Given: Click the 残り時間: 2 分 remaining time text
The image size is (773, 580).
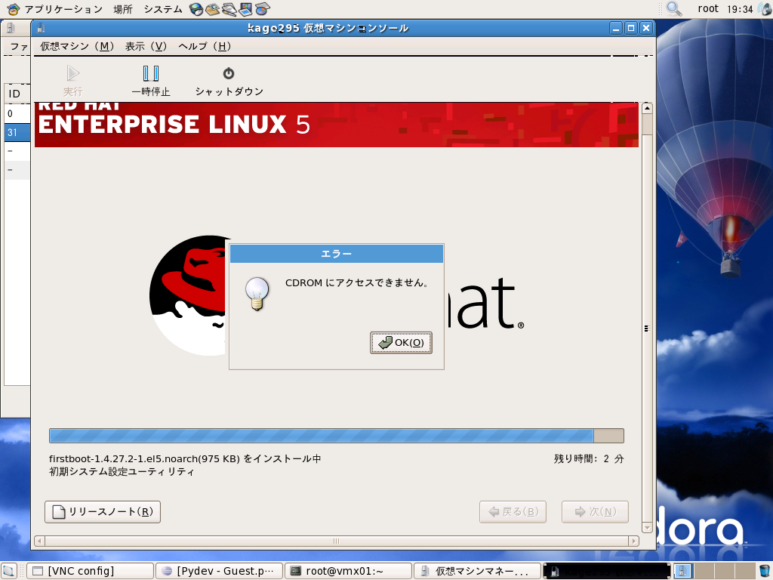Looking at the screenshot, I should click(x=589, y=458).
